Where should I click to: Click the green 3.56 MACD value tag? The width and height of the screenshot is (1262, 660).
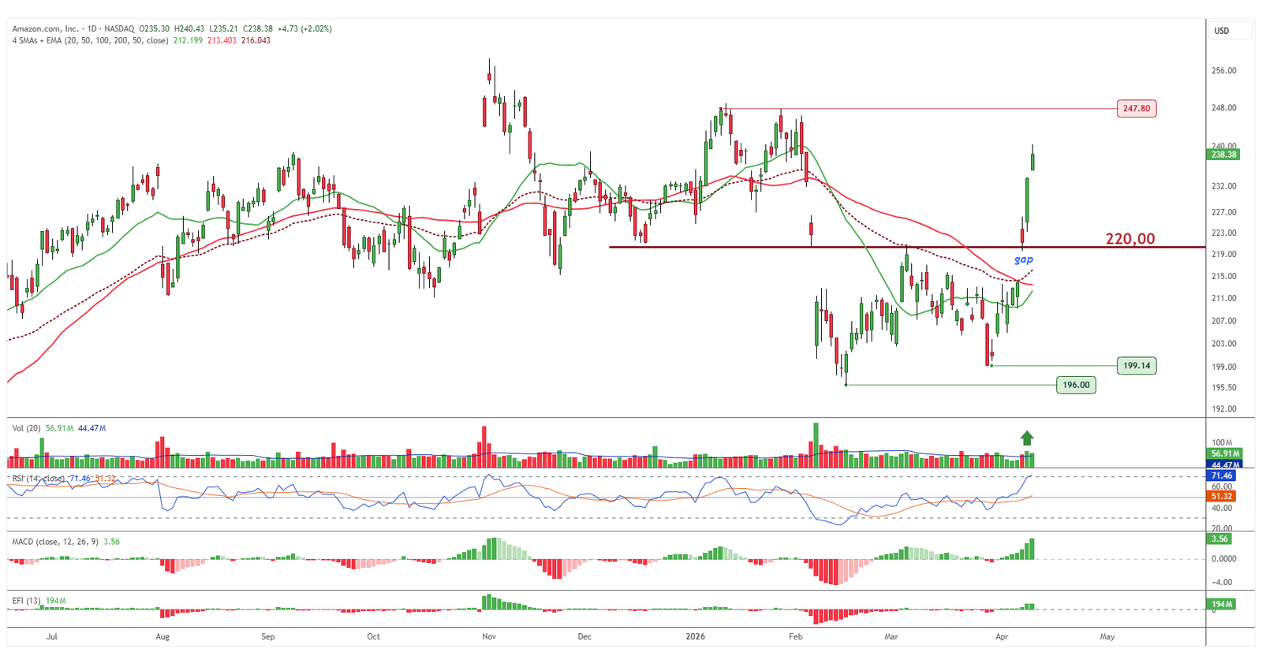tap(1219, 539)
